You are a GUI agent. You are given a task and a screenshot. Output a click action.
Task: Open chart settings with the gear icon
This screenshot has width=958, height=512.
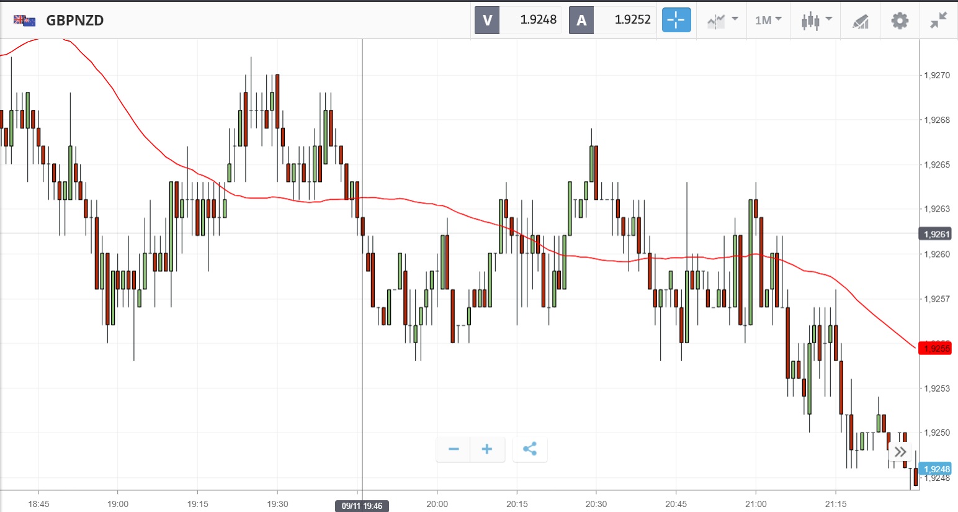[x=900, y=20]
